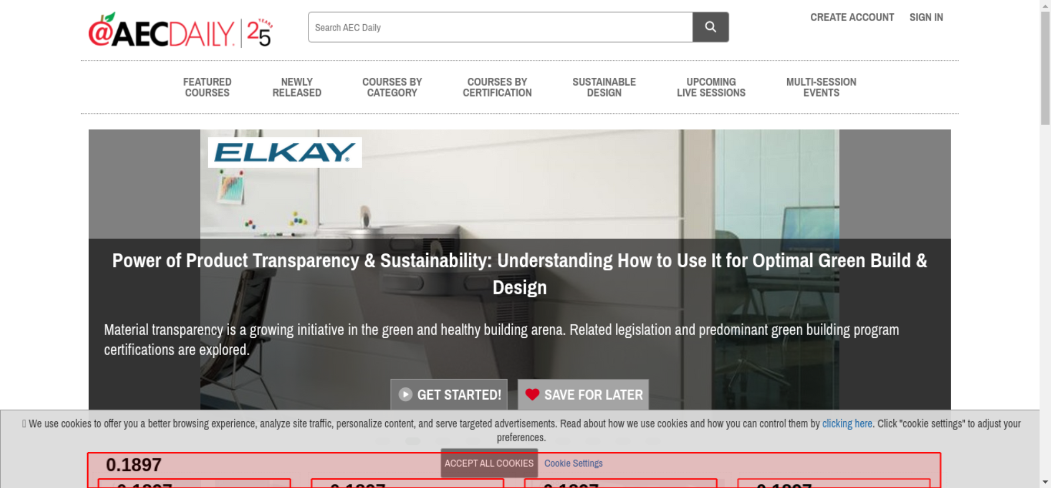Go to Newly Released courses
This screenshot has height=488, width=1051.
(x=296, y=87)
